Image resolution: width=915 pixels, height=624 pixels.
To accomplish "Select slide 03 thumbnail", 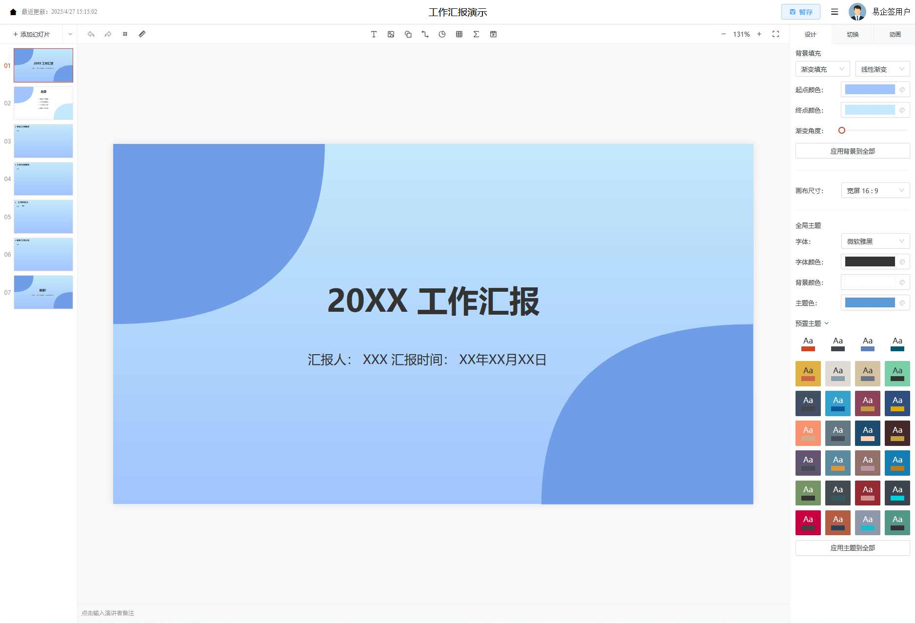I will coord(43,141).
